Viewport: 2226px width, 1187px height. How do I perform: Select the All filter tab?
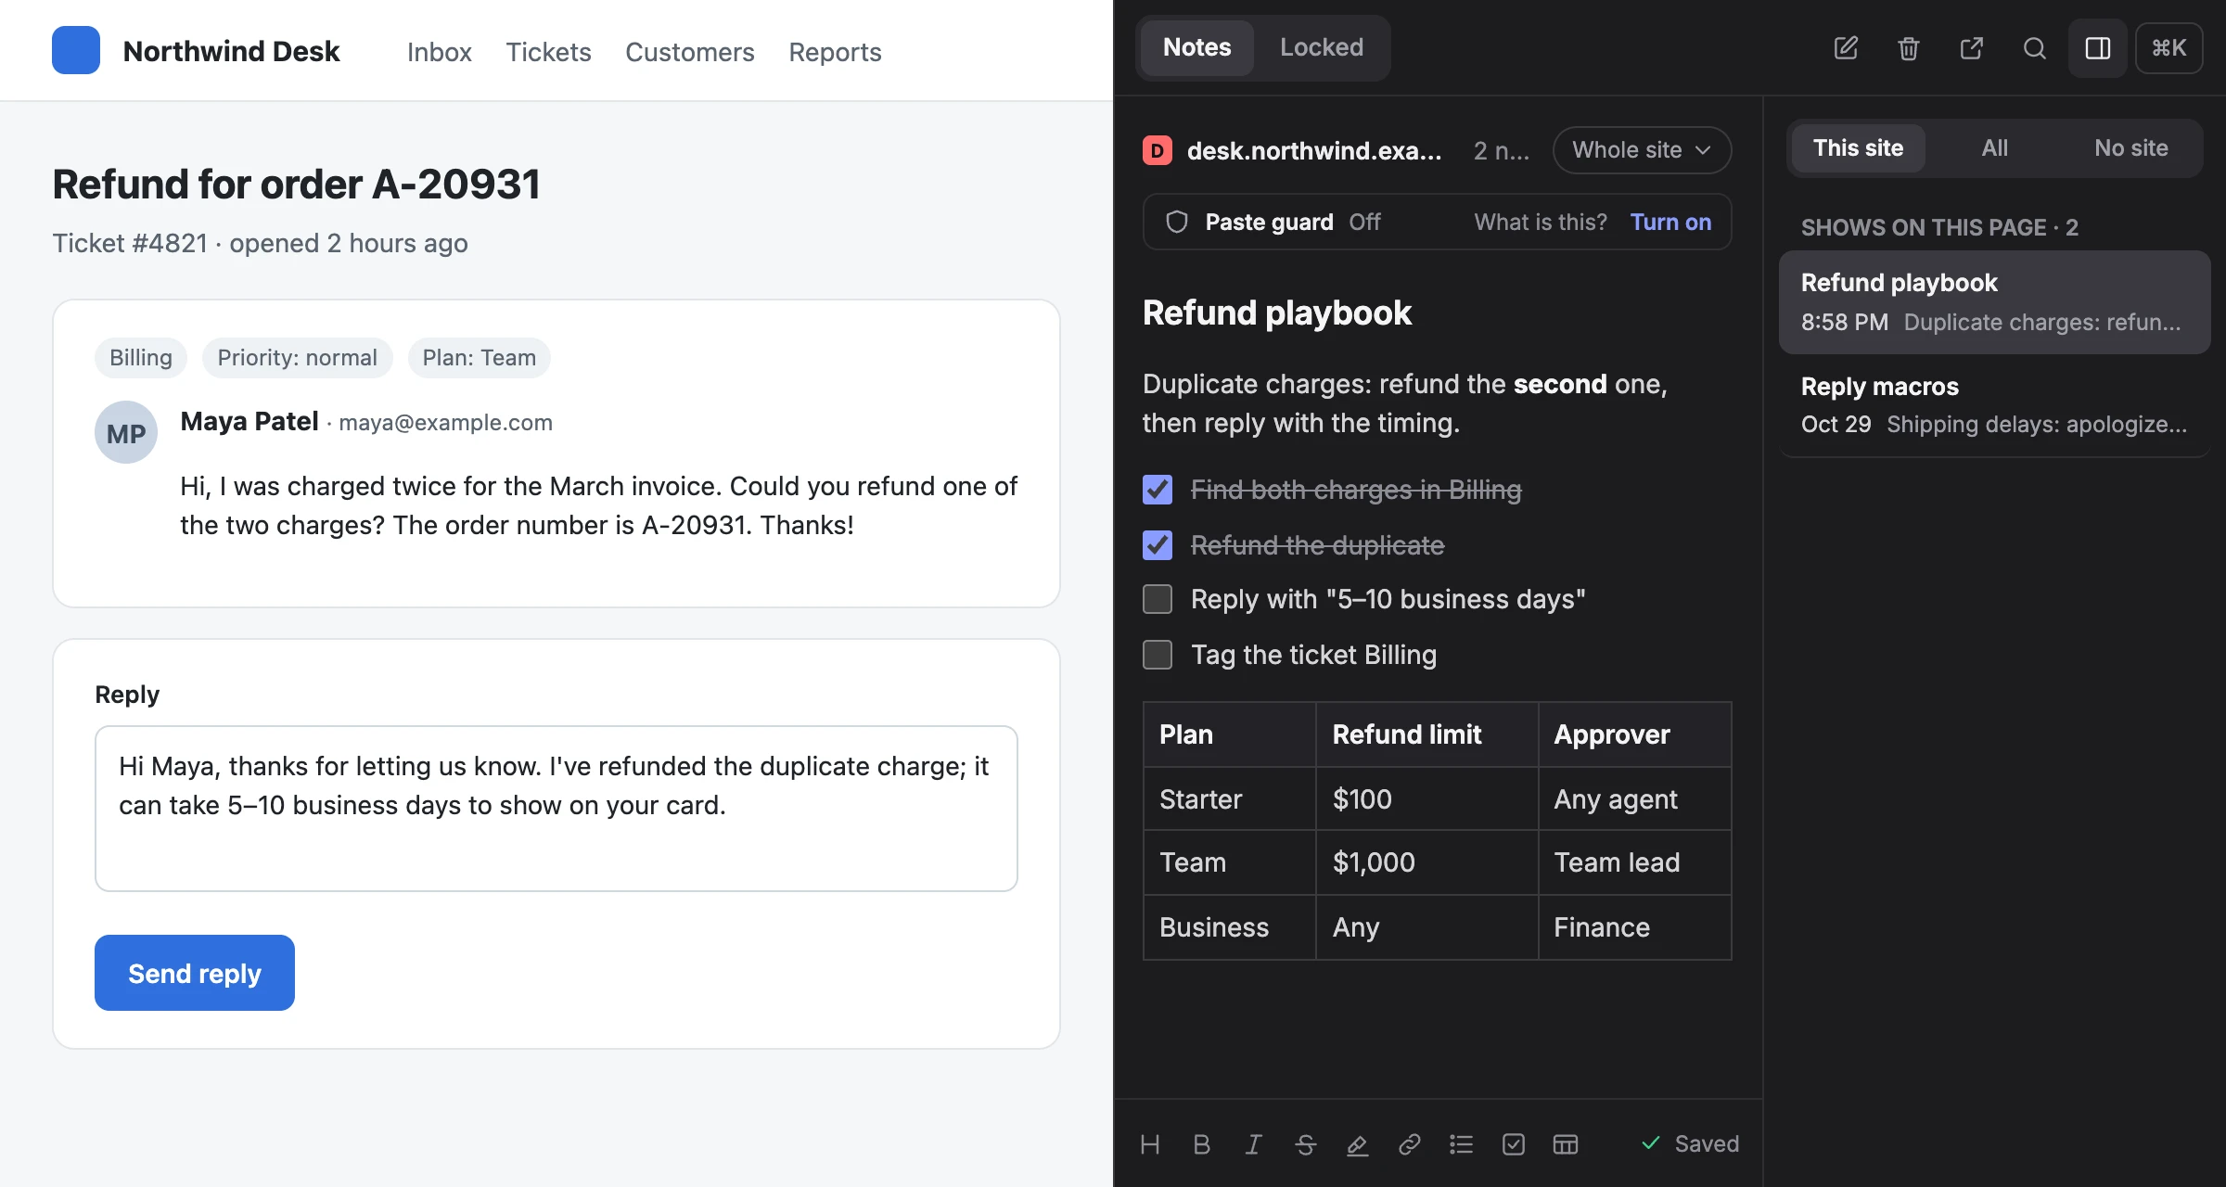1995,148
